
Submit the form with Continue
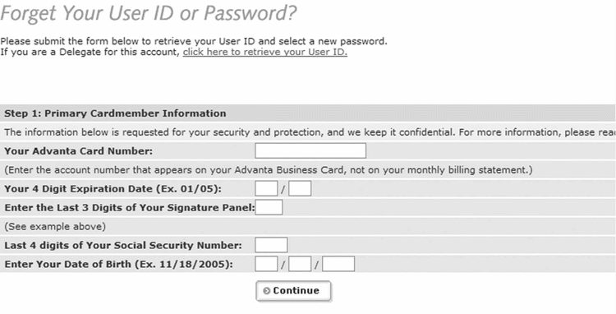tap(293, 291)
